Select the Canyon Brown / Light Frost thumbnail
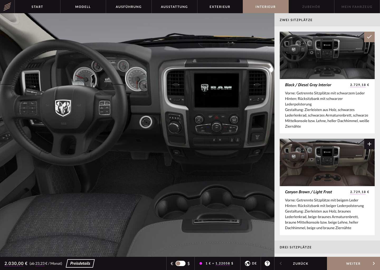The height and width of the screenshot is (270, 380). 327,162
